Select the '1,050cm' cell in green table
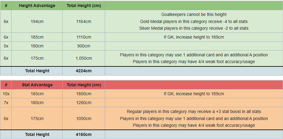Screen dimensions: 283x139 tap(84, 58)
